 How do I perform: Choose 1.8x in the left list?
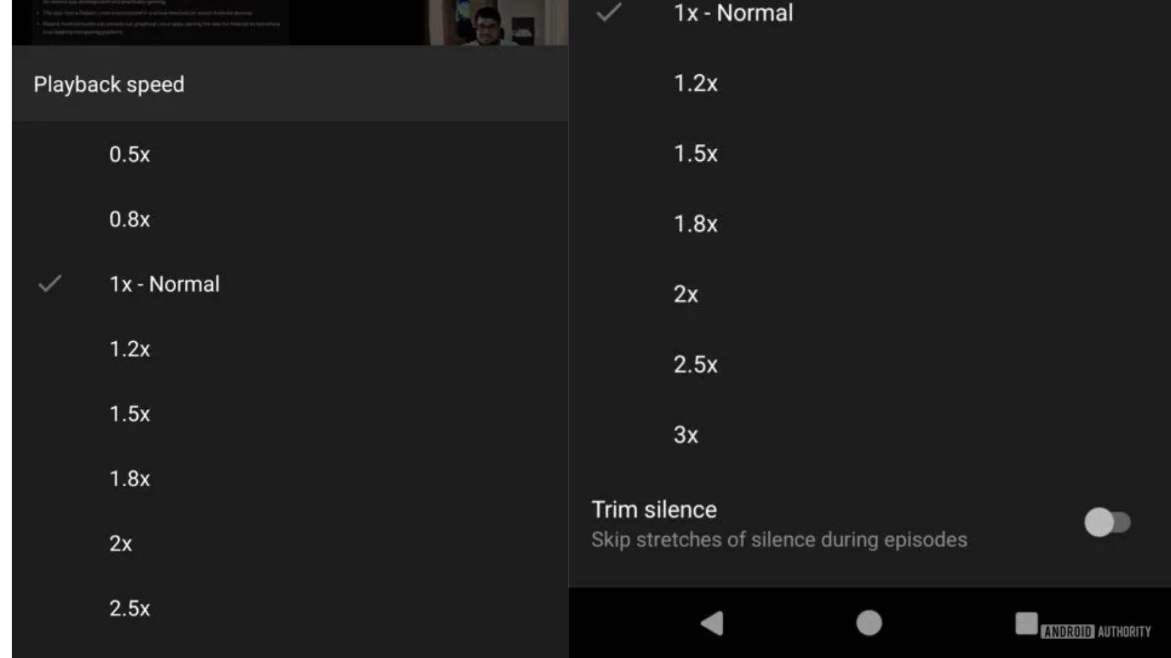tap(129, 479)
